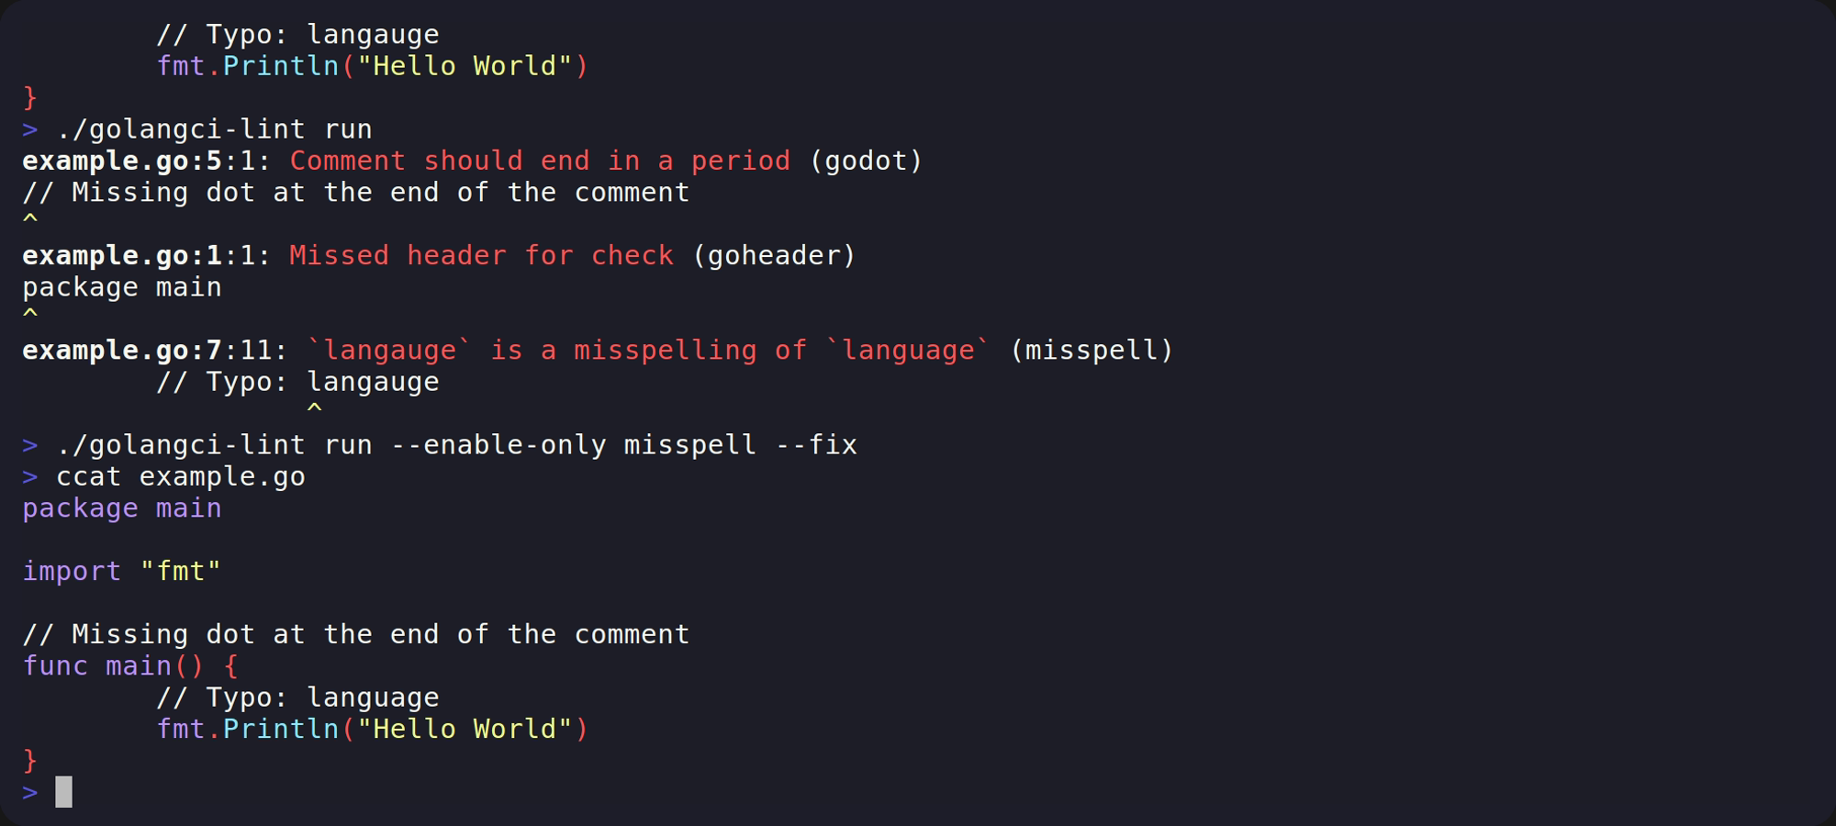Click the yellow caret under package main
This screenshot has width=1836, height=826.
tap(30, 314)
